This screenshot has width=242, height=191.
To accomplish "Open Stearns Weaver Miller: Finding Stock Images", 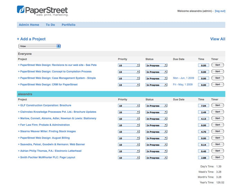I will point(47,131).
